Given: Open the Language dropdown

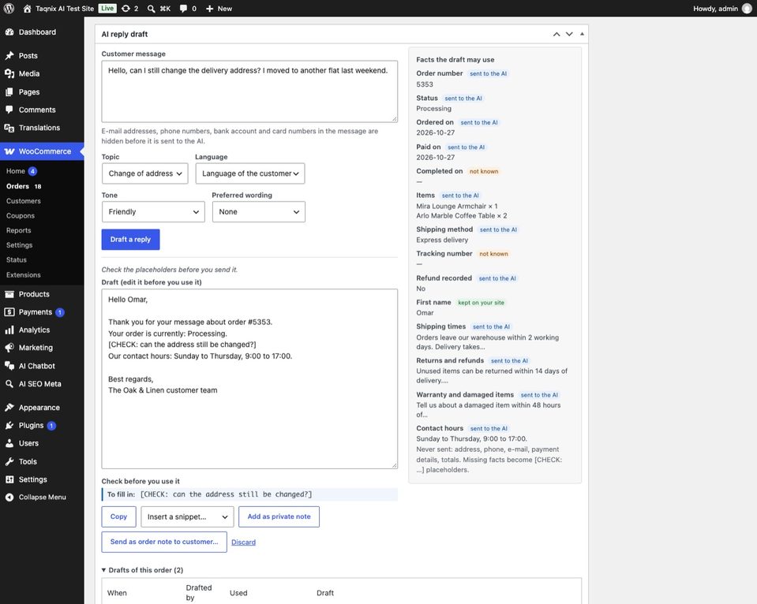Looking at the screenshot, I should 250,173.
